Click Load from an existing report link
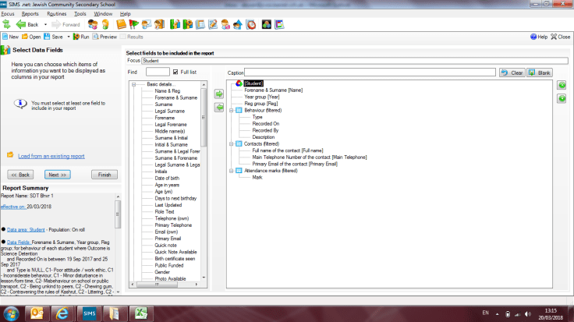This screenshot has height=322, width=574. point(51,156)
